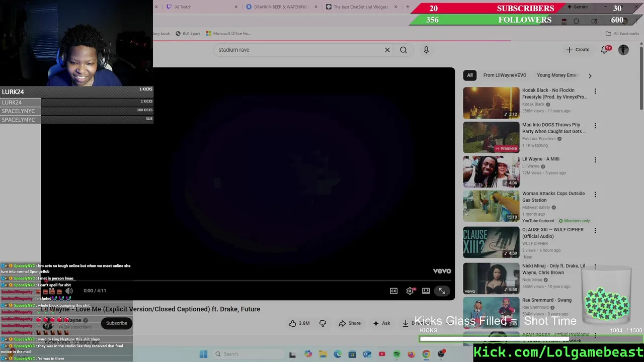Viewport: 644px width, 362px height.
Task: Select the All filter chip
Action: point(470,75)
